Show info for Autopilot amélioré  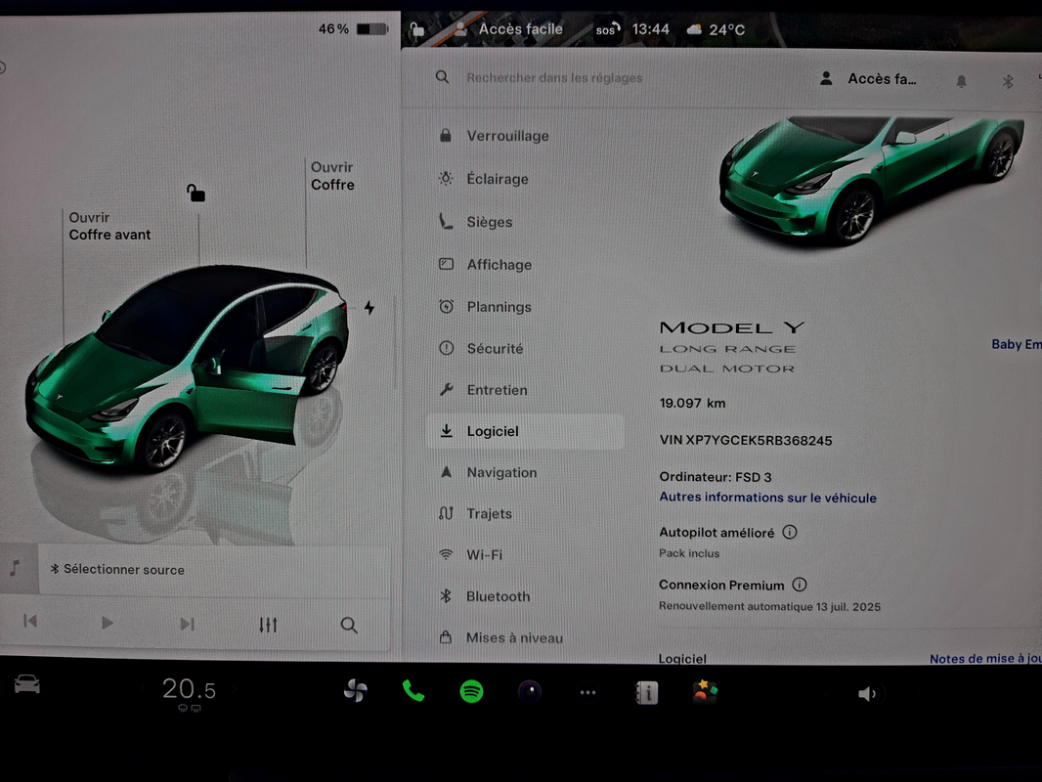pos(789,532)
